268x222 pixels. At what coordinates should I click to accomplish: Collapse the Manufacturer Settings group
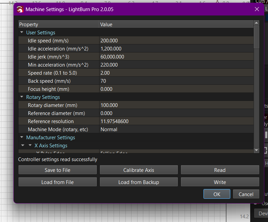pos(22,138)
